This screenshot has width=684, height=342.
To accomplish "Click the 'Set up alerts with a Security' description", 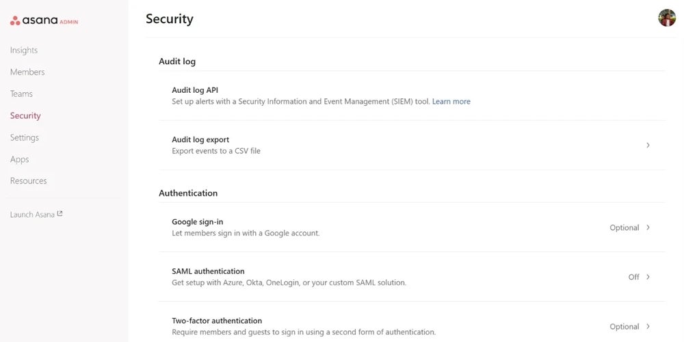I will (x=300, y=102).
